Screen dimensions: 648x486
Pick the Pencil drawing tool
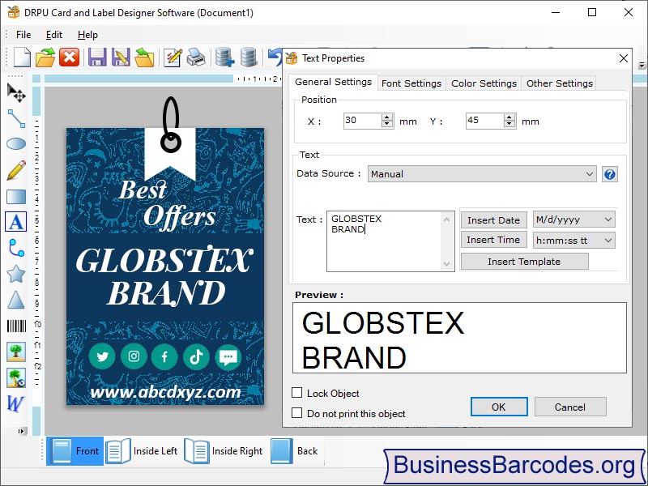click(x=15, y=169)
